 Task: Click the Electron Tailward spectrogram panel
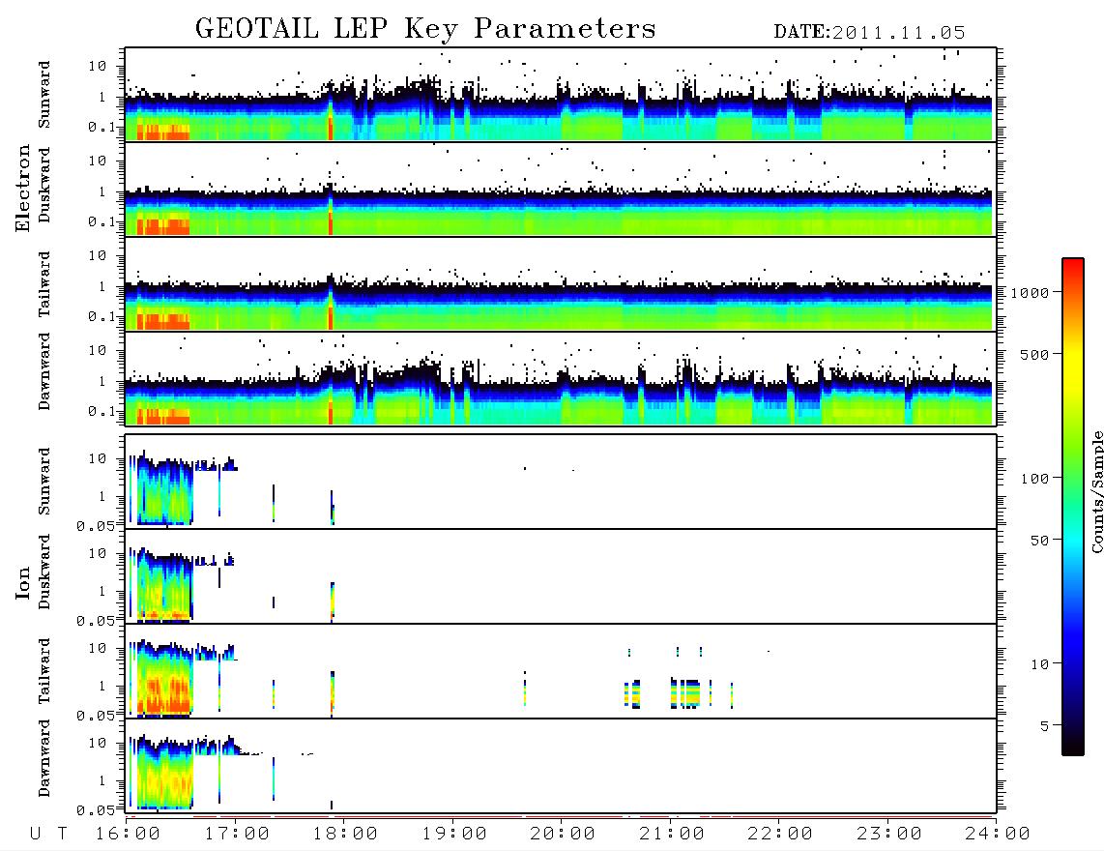(561, 284)
